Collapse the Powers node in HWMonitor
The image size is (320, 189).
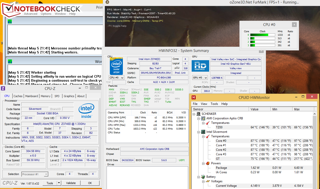[203, 163]
